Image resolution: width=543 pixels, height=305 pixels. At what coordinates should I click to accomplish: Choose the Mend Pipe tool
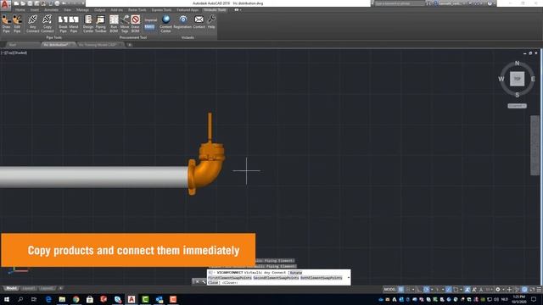tap(74, 24)
